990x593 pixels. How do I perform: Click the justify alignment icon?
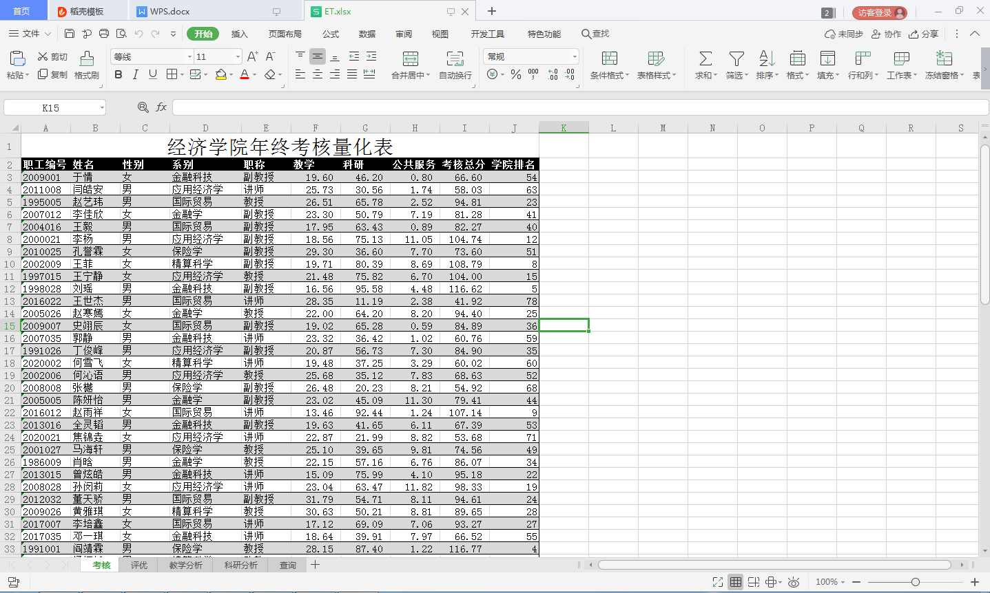coord(352,74)
